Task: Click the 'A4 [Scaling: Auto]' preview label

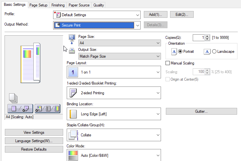Action: (19, 117)
